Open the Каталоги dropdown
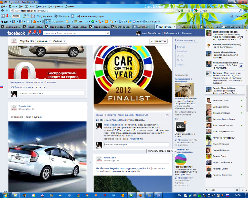 pyautogui.click(x=64, y=16)
